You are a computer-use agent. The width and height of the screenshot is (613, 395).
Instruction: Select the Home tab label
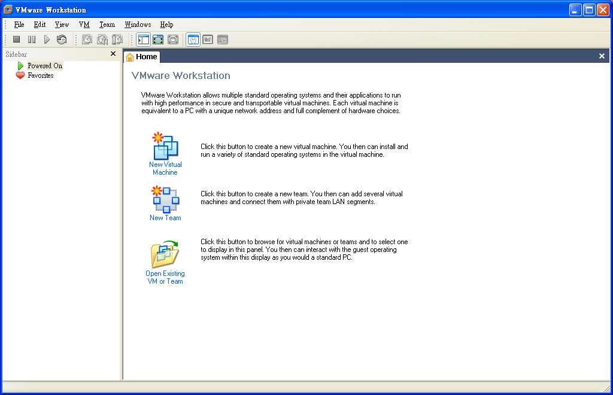click(147, 57)
